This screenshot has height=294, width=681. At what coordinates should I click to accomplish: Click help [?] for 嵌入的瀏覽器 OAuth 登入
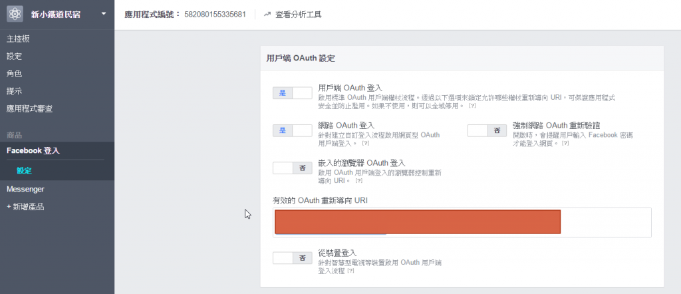pos(358,181)
